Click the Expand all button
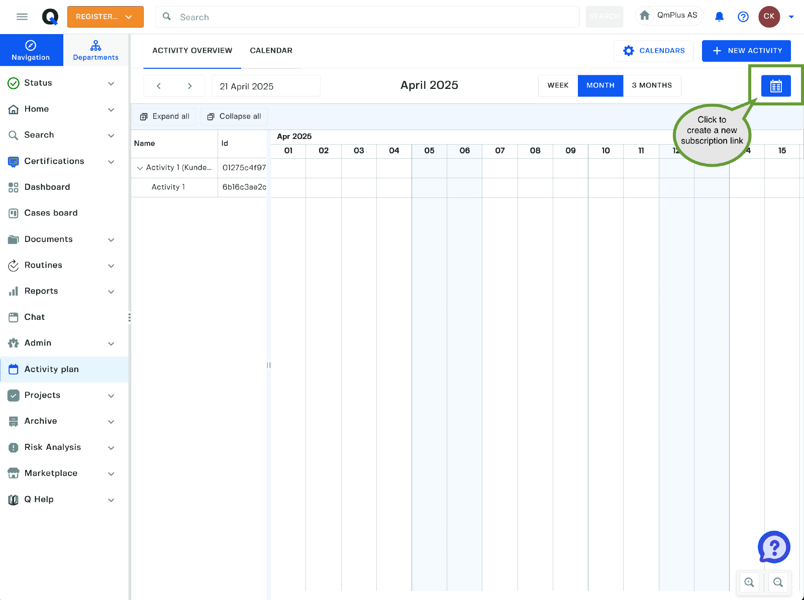Screen dimensions: 804x600 pyautogui.click(x=165, y=116)
